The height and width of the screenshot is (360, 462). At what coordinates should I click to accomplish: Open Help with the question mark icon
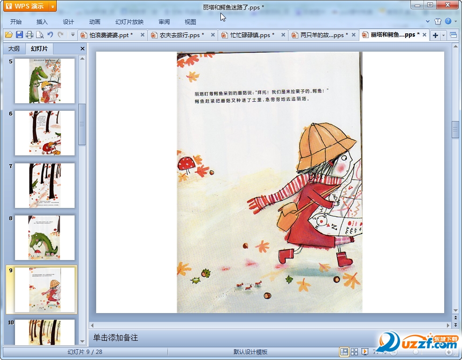[448, 21]
